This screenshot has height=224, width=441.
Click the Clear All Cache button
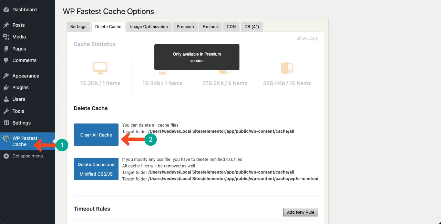click(x=96, y=135)
